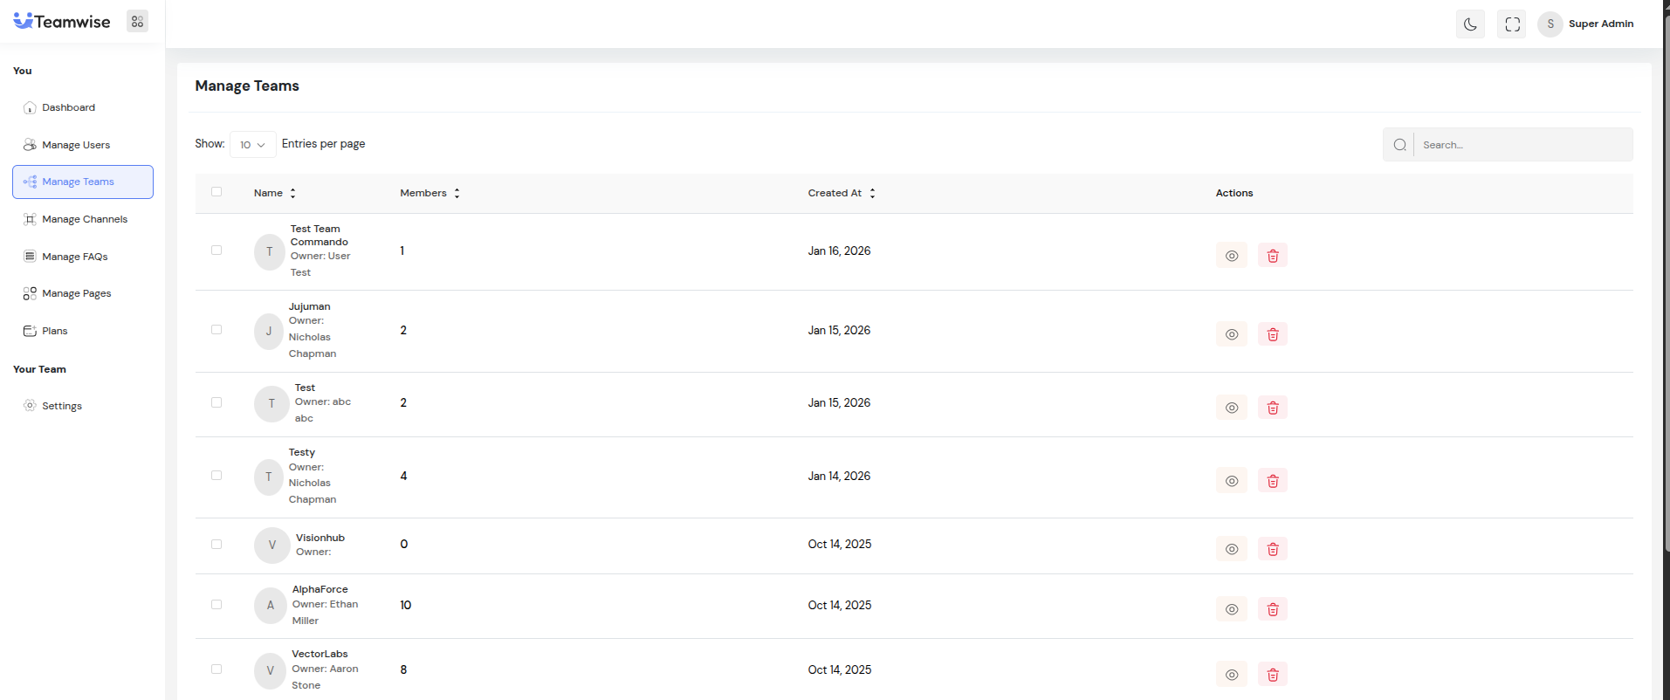The width and height of the screenshot is (1670, 700).
Task: View Test Team Commando details via eye icon
Action: tap(1231, 256)
